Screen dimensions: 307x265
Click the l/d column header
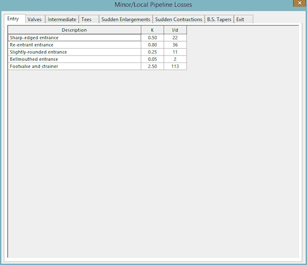tap(175, 30)
